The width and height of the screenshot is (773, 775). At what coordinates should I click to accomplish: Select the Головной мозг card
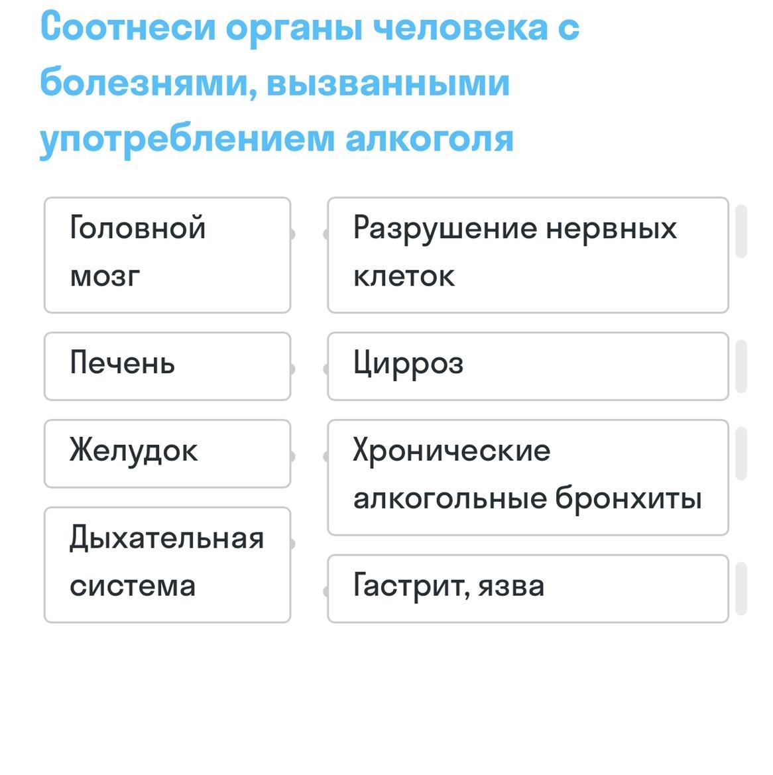coord(167,255)
